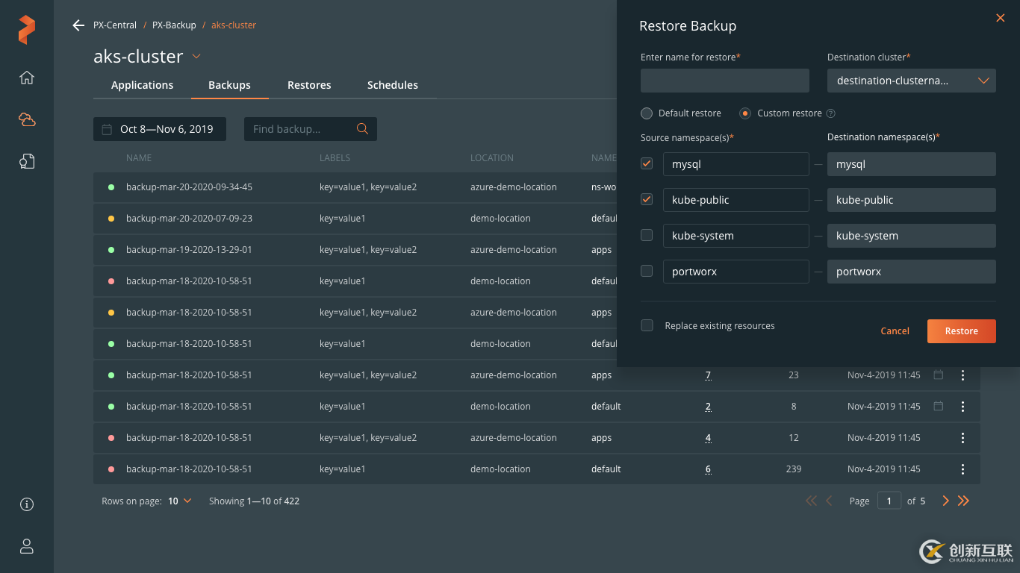Click the aks-cluster breadcrumb text
This screenshot has height=573, width=1020.
234,25
